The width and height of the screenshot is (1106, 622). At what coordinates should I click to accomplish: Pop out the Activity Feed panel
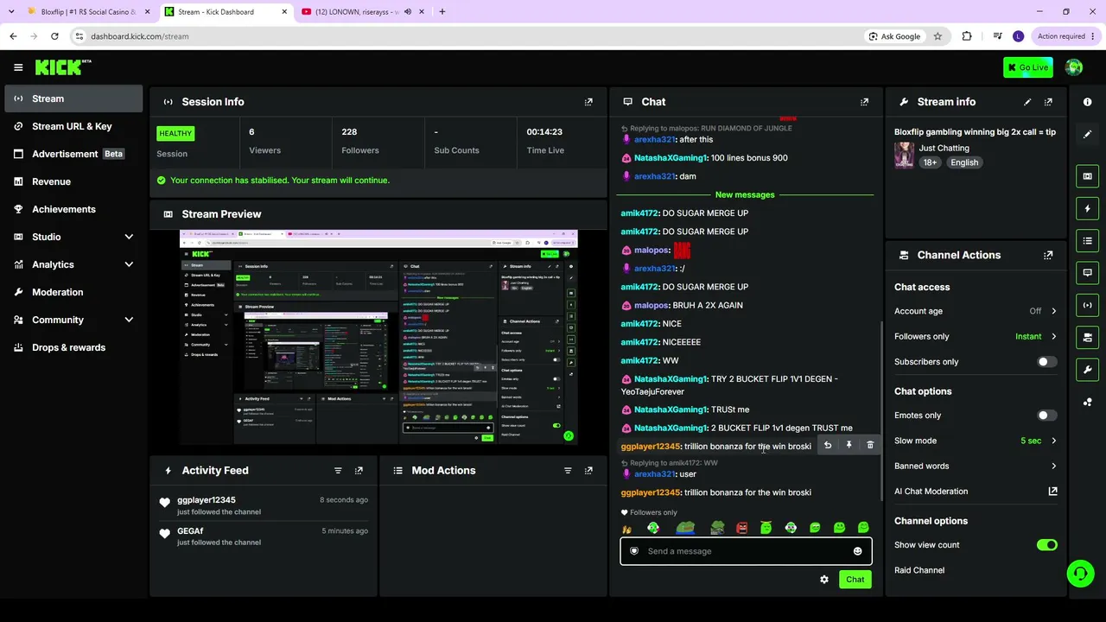[359, 471]
